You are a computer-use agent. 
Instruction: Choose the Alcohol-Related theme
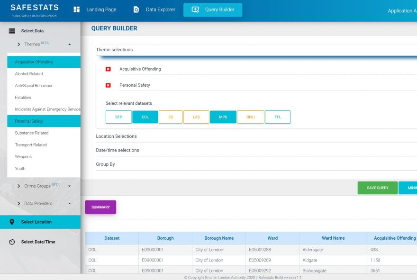click(x=28, y=74)
